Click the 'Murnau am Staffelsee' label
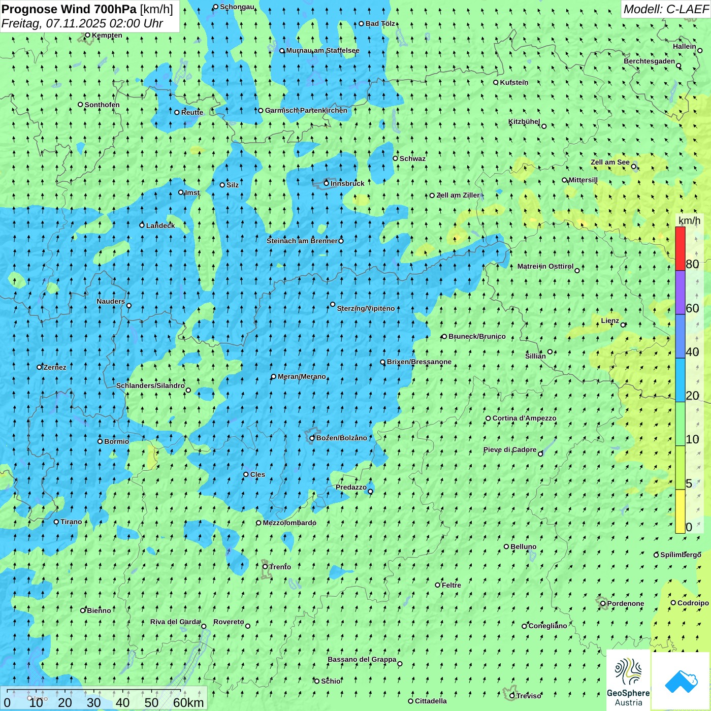 click(x=322, y=51)
